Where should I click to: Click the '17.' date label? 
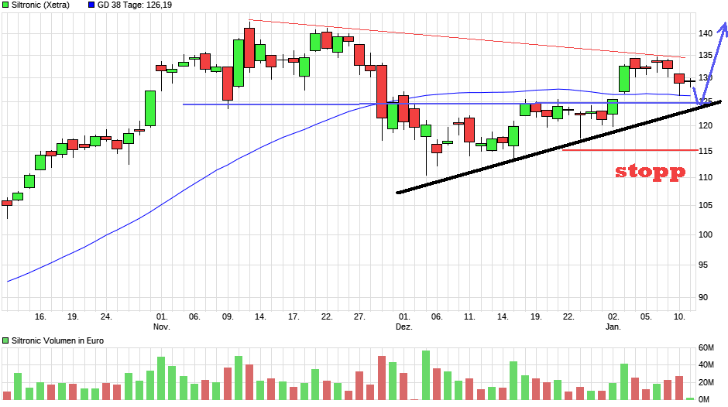(x=294, y=317)
